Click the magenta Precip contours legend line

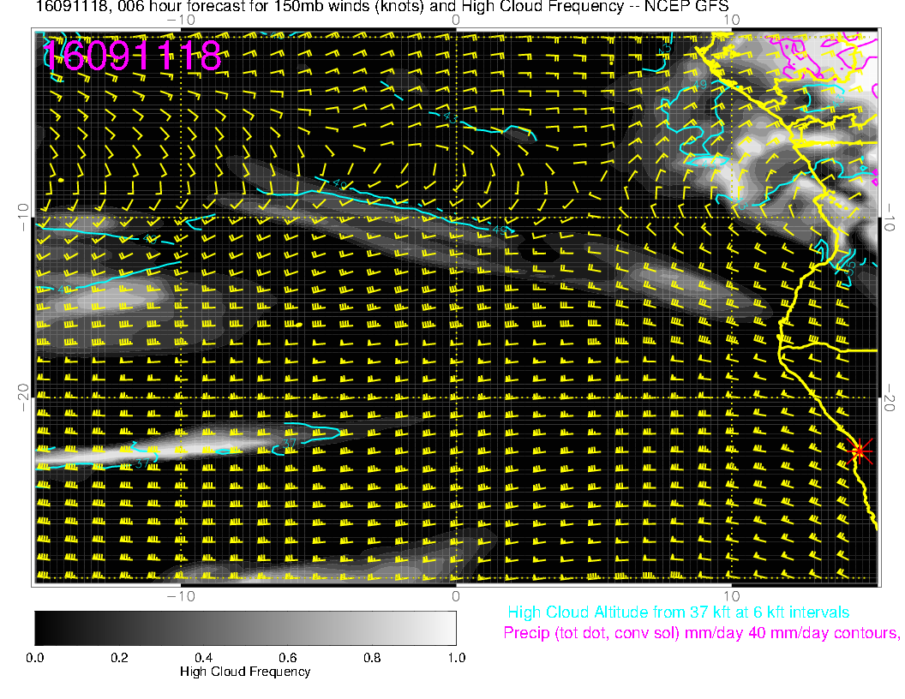702,633
